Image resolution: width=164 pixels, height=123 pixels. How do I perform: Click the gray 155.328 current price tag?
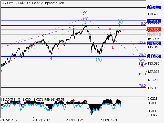tap(154, 34)
